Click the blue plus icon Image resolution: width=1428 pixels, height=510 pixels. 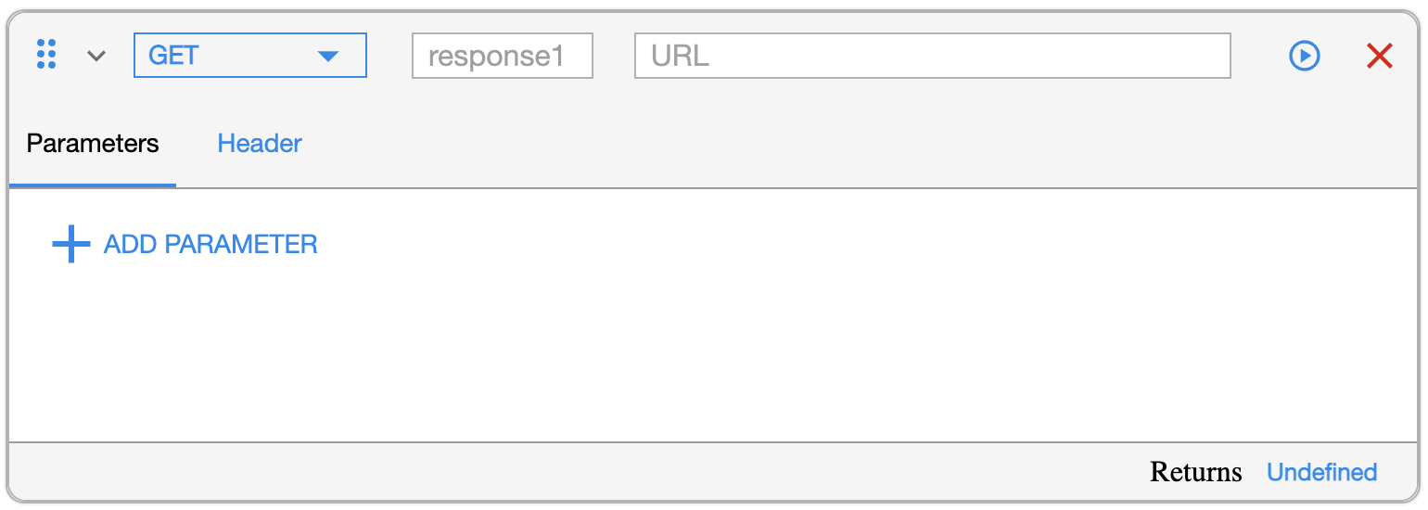point(70,245)
